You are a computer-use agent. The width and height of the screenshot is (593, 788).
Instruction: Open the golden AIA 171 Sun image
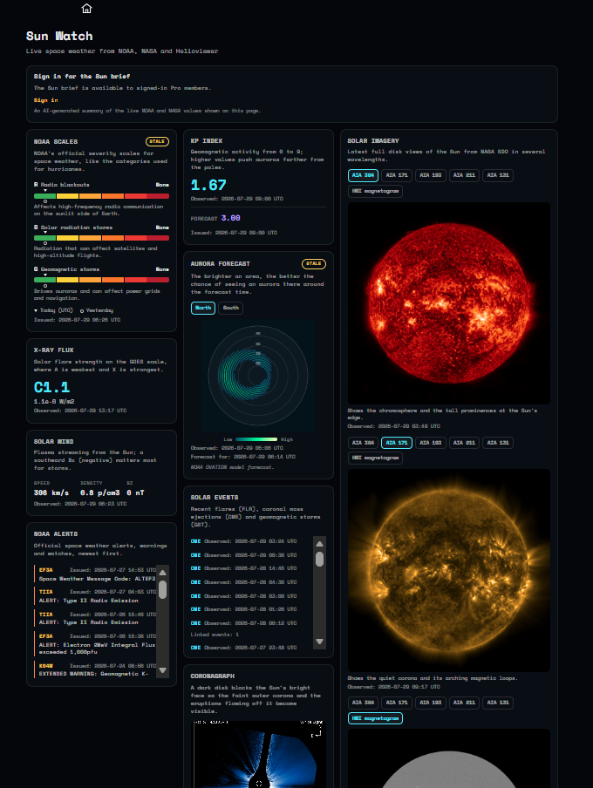coord(448,570)
